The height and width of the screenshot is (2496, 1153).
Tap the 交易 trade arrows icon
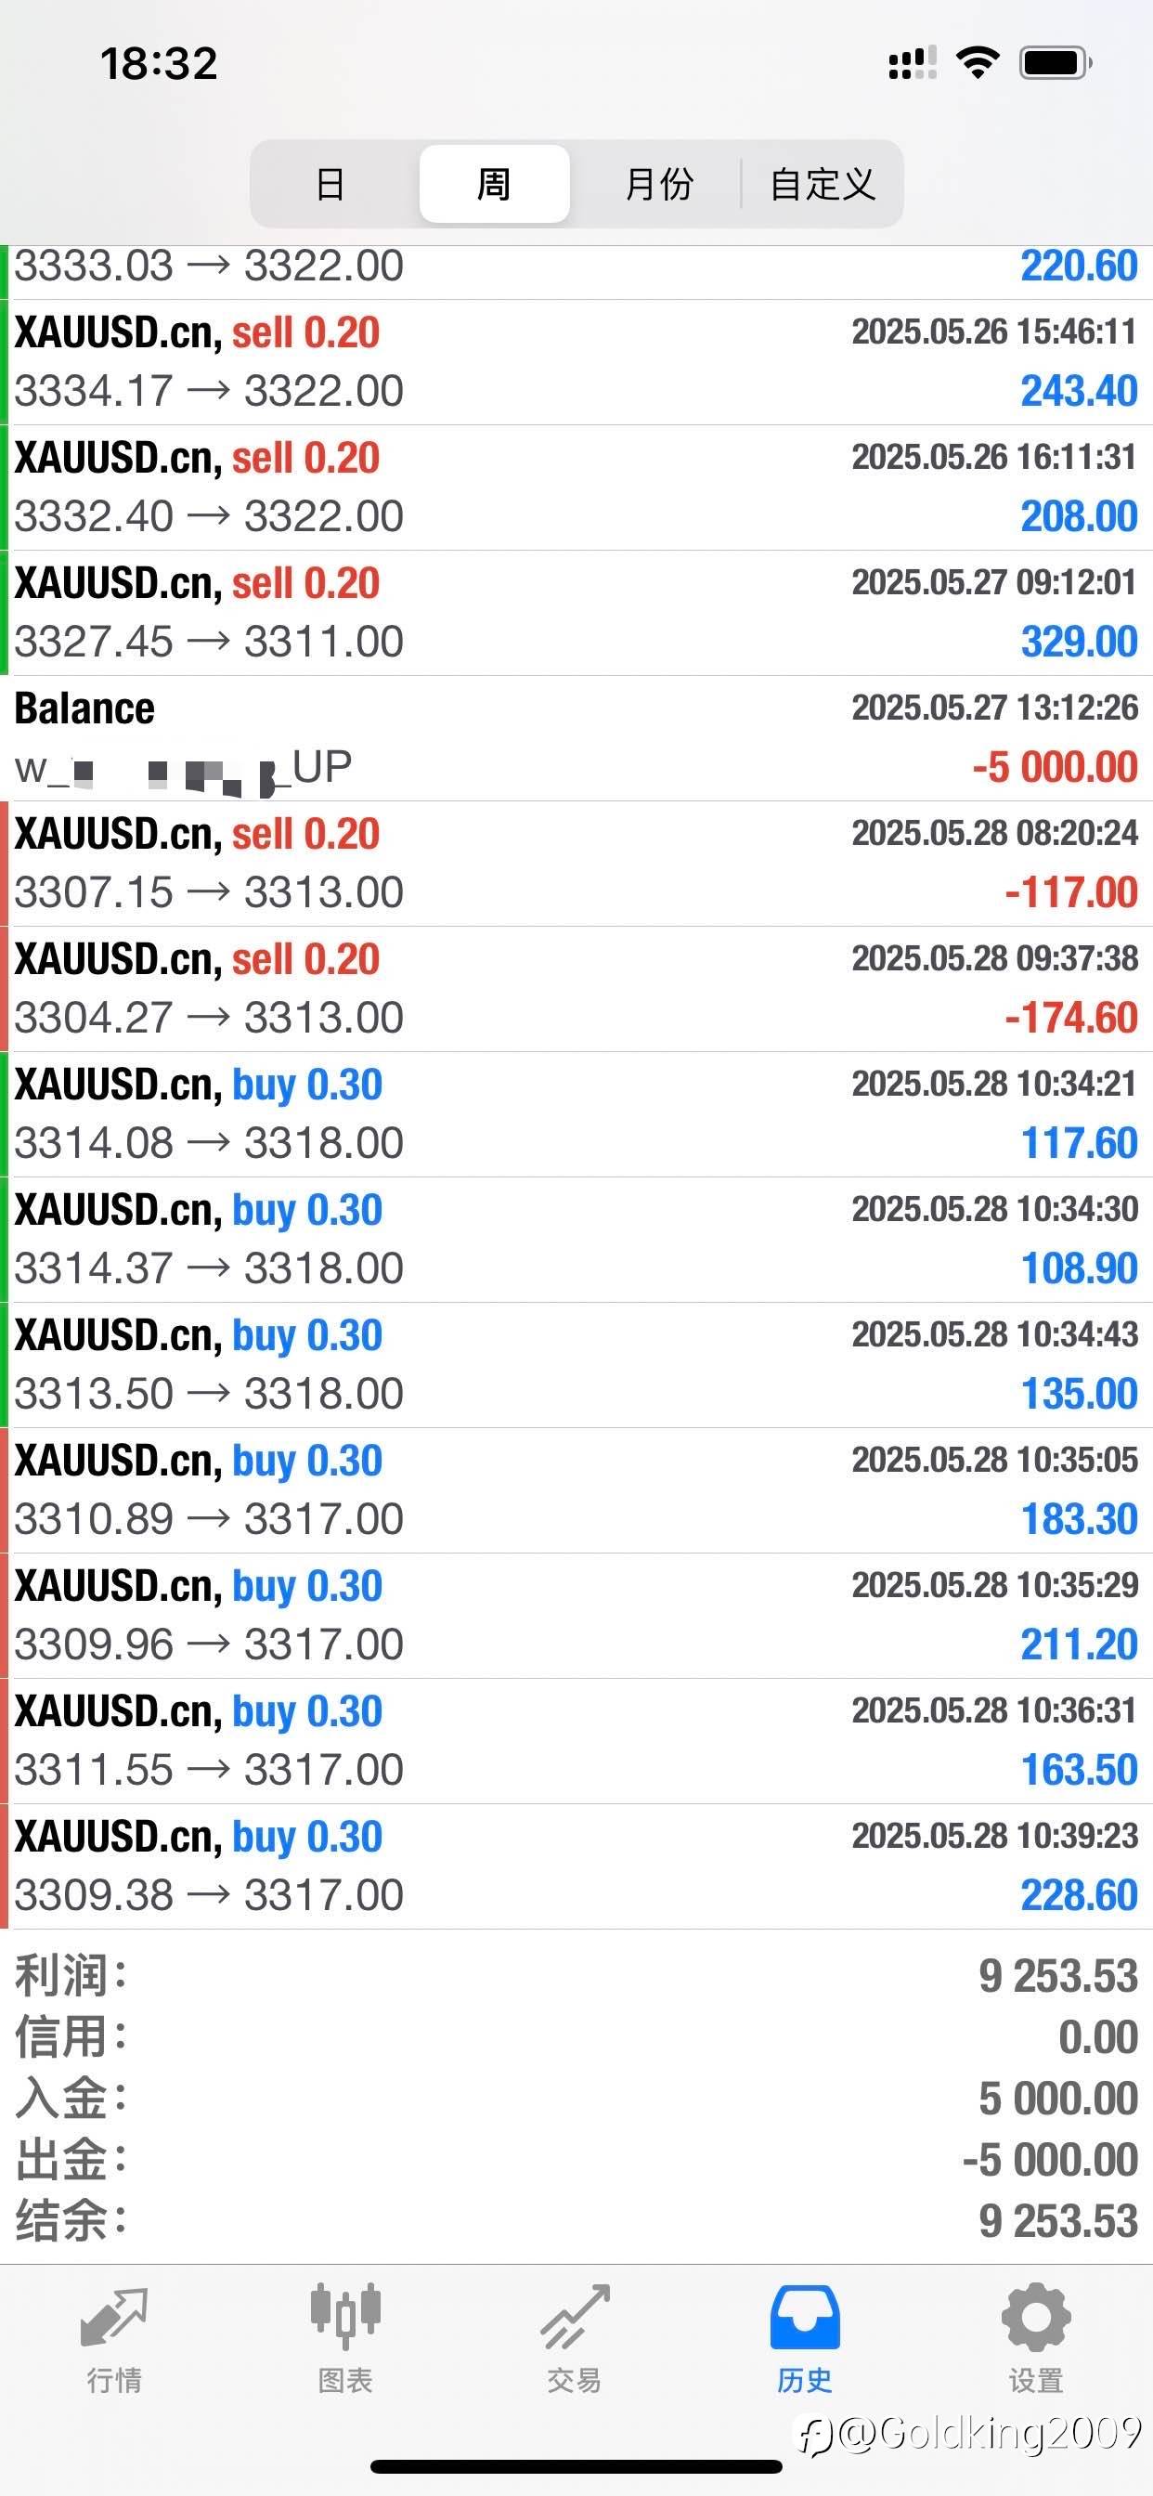575,2320
